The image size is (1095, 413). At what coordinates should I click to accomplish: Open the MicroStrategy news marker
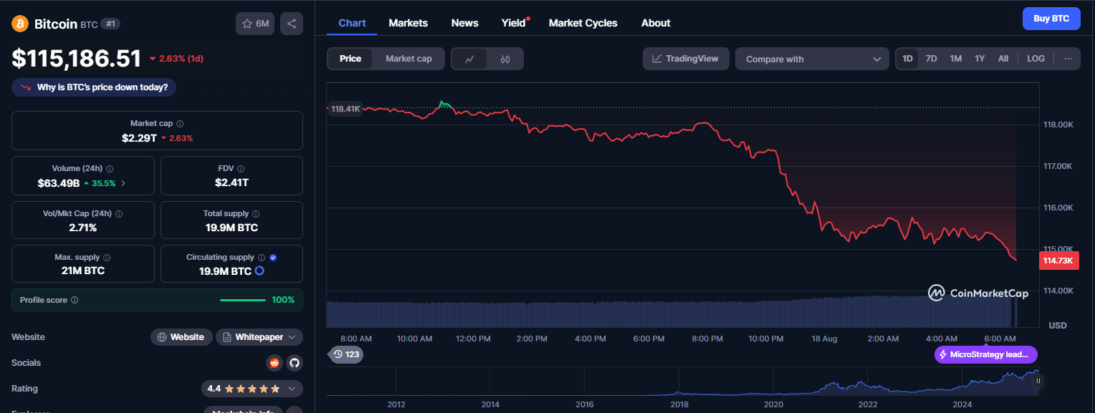tap(986, 354)
